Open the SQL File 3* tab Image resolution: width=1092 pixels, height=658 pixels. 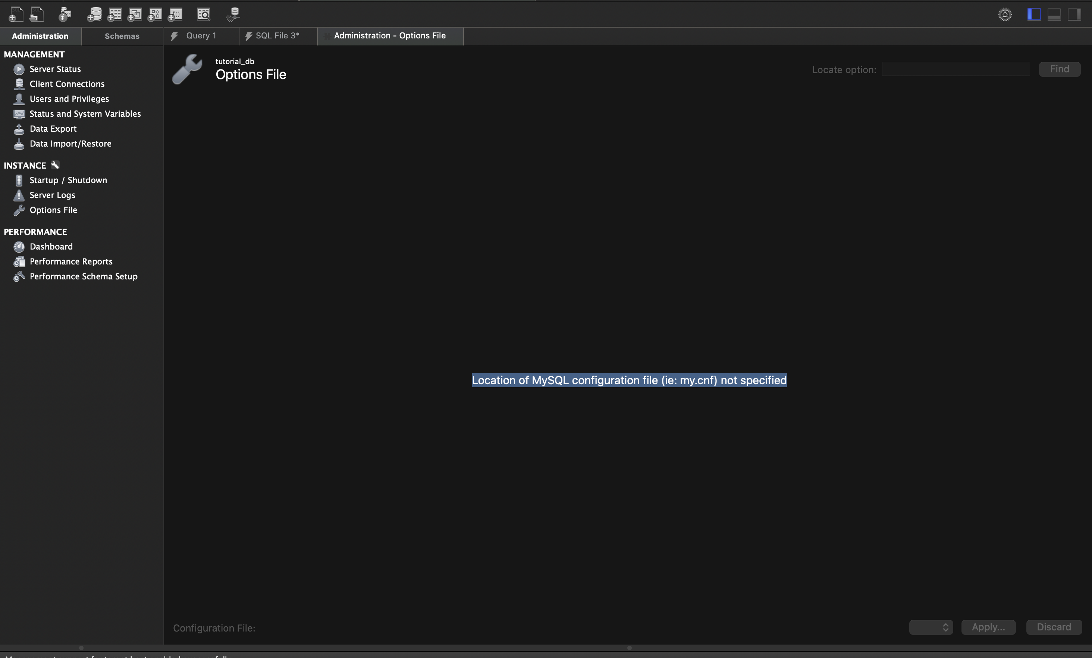(277, 35)
